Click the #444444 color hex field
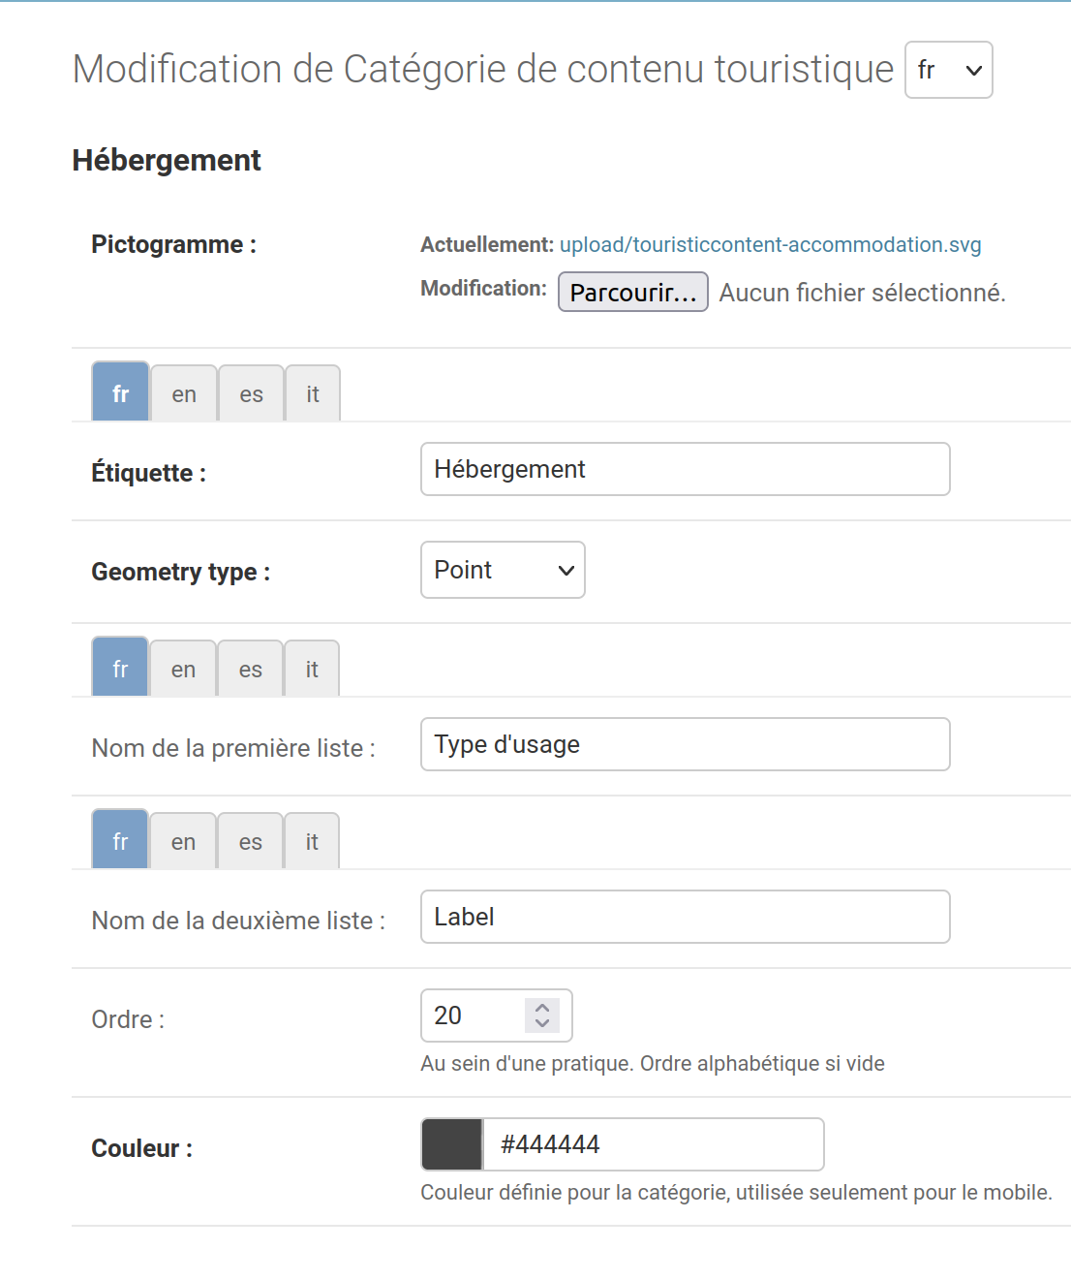Screen dimensions: 1071x1281 pyautogui.click(x=654, y=1144)
